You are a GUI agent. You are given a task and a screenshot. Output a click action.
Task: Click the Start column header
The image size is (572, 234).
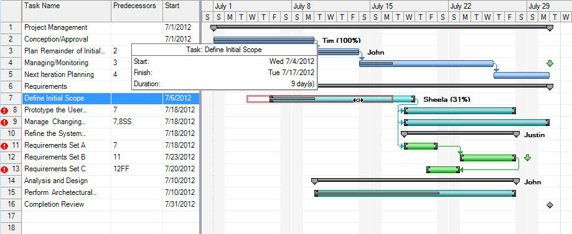(181, 11)
